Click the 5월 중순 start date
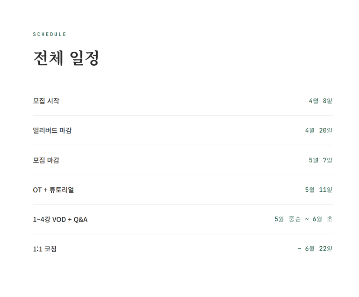 (288, 219)
